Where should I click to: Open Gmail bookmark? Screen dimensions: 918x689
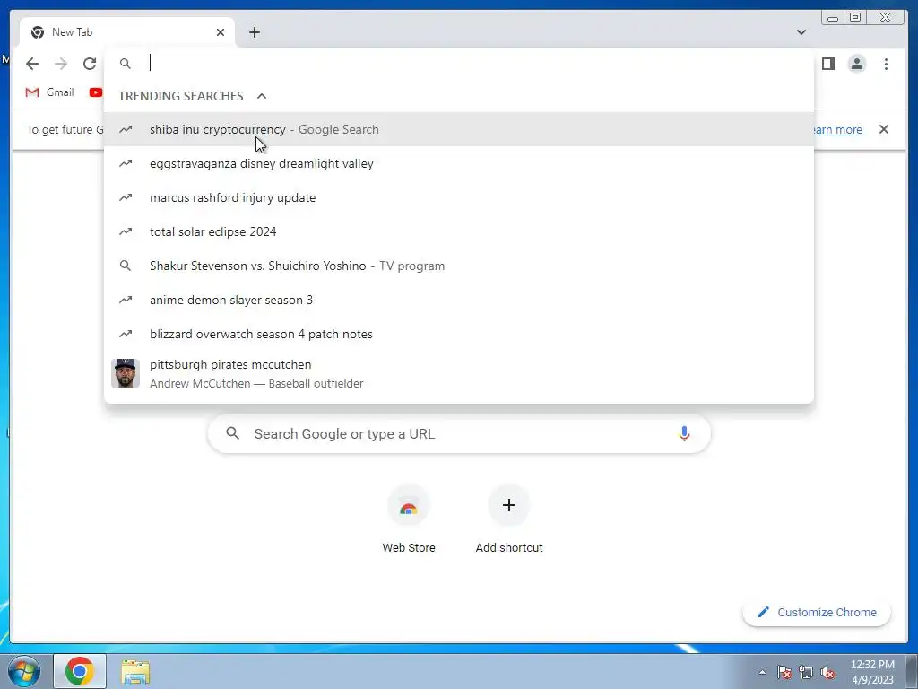50,92
